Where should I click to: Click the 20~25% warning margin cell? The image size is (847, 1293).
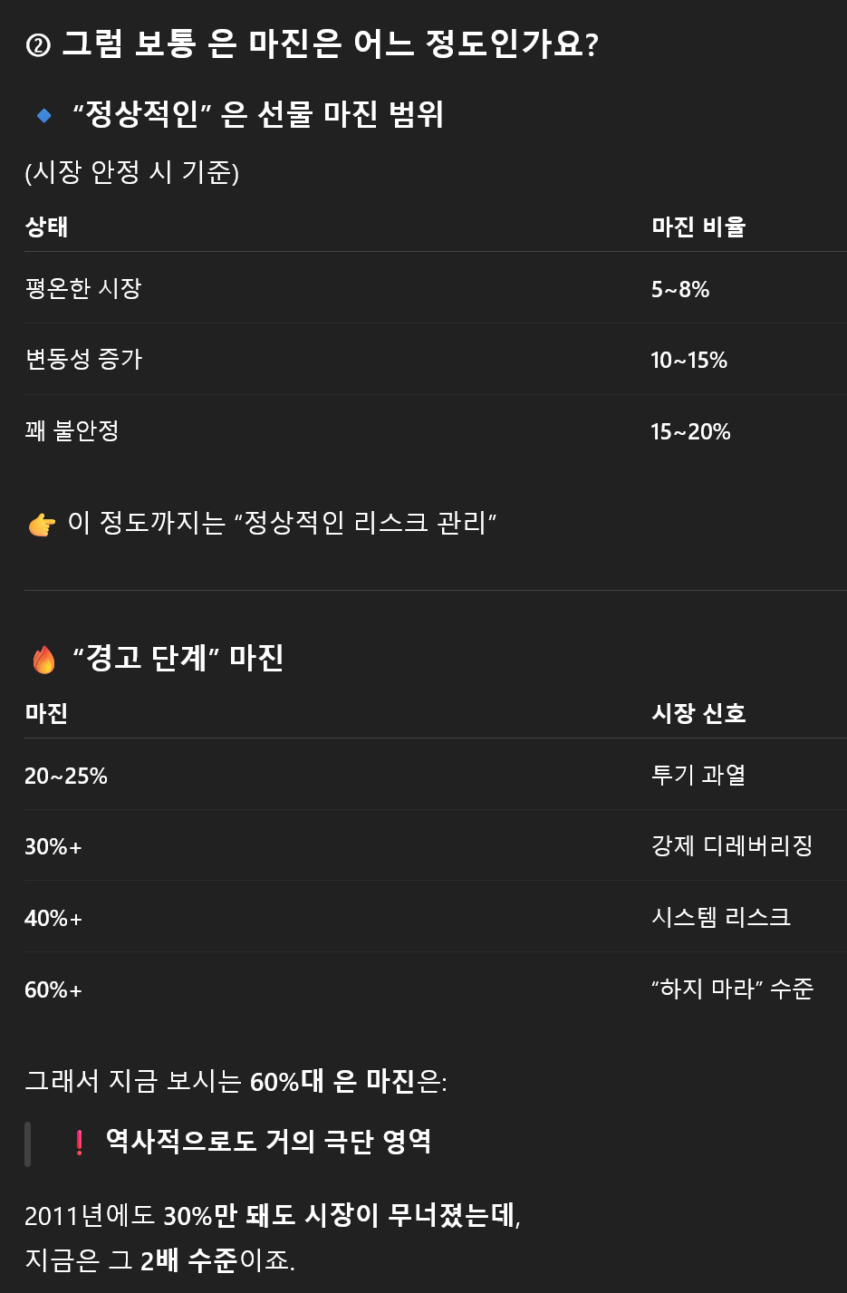(x=66, y=776)
